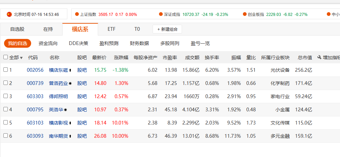Open the 横店东磁 stock name link
The image size is (340, 157).
pyautogui.click(x=59, y=70)
